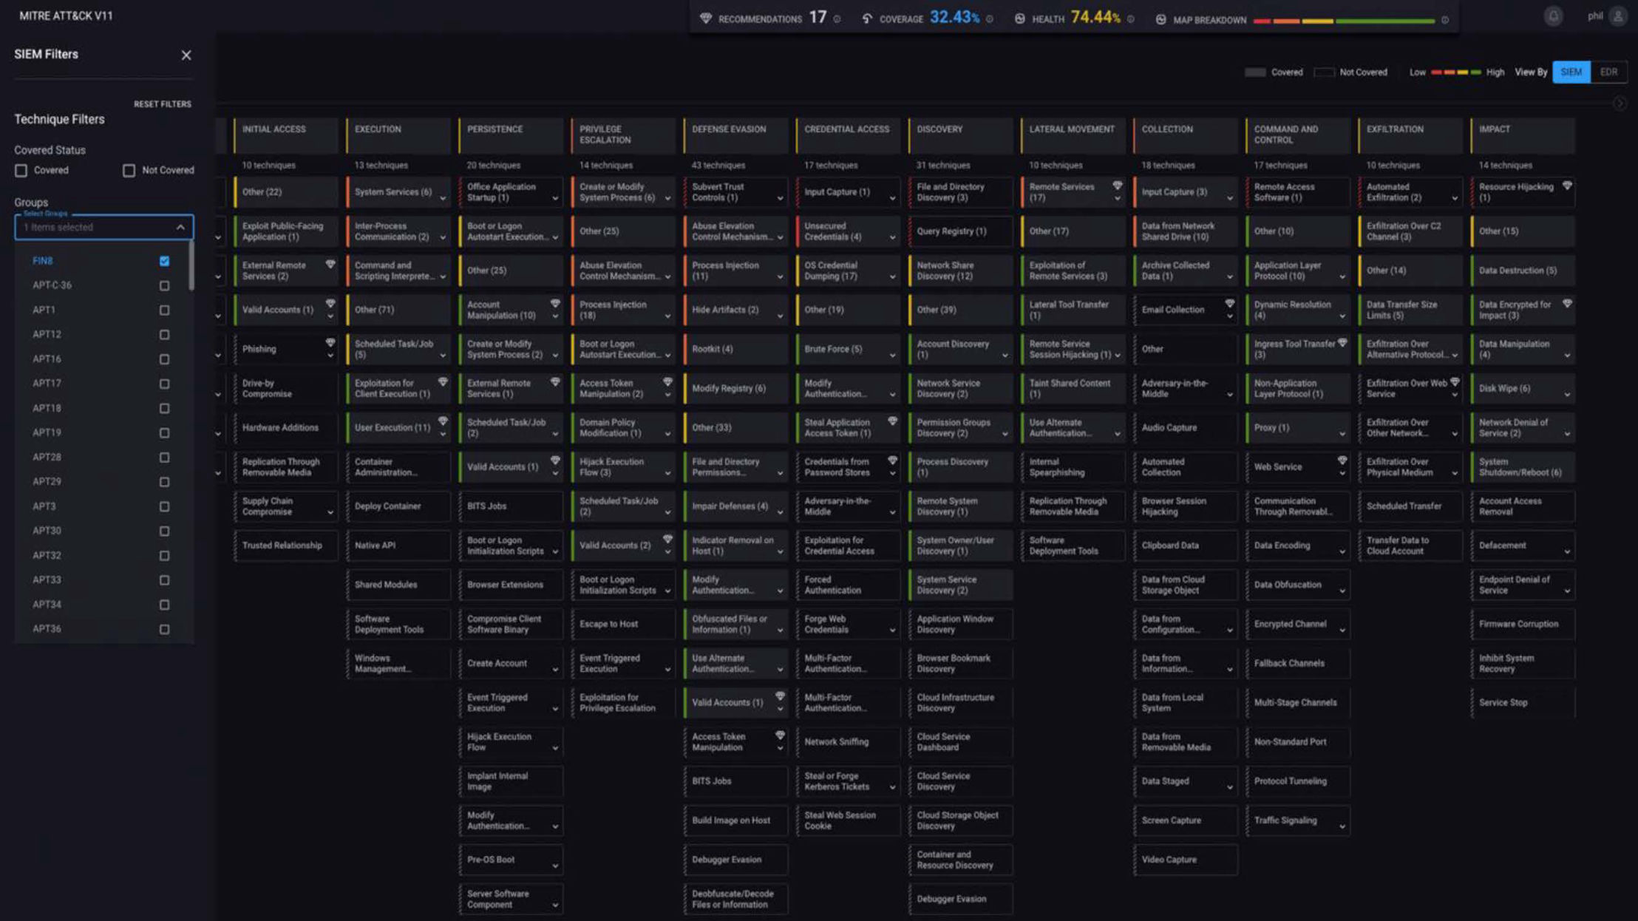
Task: Click recommendation diamond on Email Collection
Action: pos(1230,303)
